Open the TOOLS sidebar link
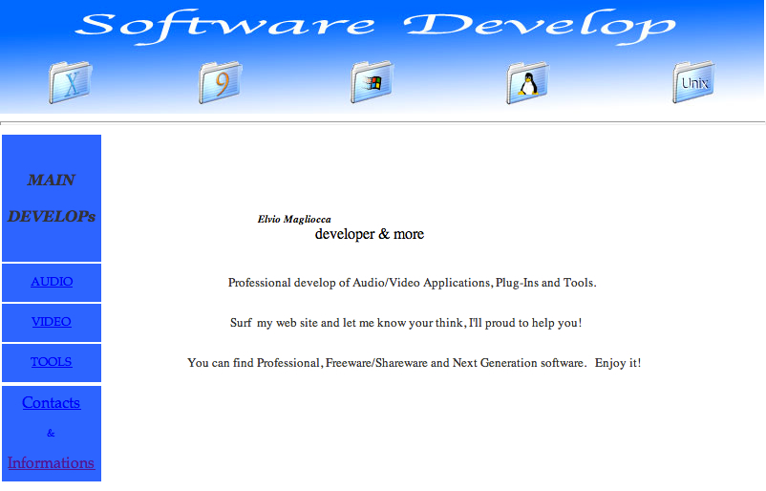The height and width of the screenshot is (491, 766). click(x=52, y=362)
